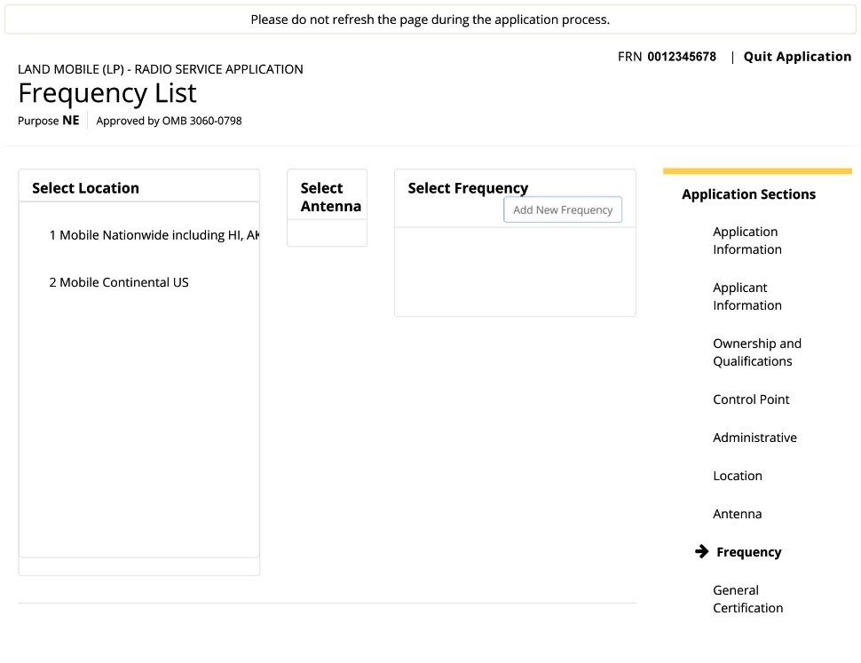Image resolution: width=861 pixels, height=663 pixels.
Task: Click the arrow icon beside Frequency section
Action: click(701, 551)
